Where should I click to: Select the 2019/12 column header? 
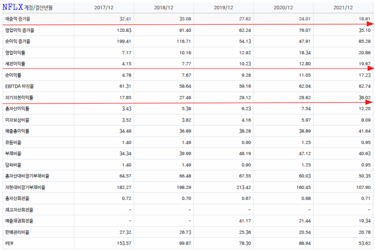224,8
